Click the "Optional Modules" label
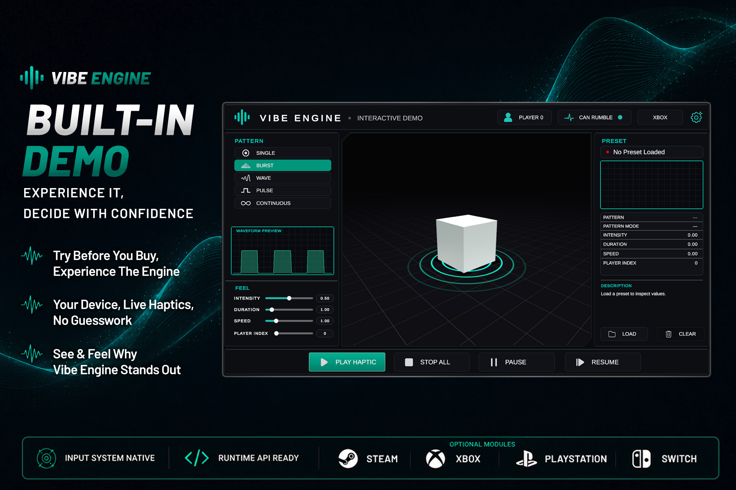Image resolution: width=736 pixels, height=490 pixels. [x=482, y=444]
